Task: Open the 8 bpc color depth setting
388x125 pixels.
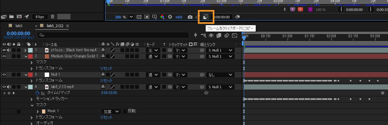Action: point(40,16)
